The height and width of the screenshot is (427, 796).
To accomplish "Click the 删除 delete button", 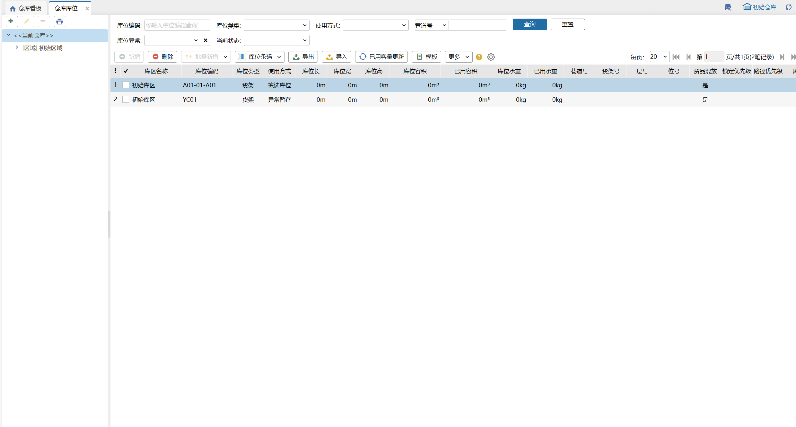I will (x=162, y=57).
